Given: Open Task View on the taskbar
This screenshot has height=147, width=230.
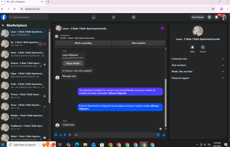Looking at the screenshot, I should pyautogui.click(x=60, y=145).
